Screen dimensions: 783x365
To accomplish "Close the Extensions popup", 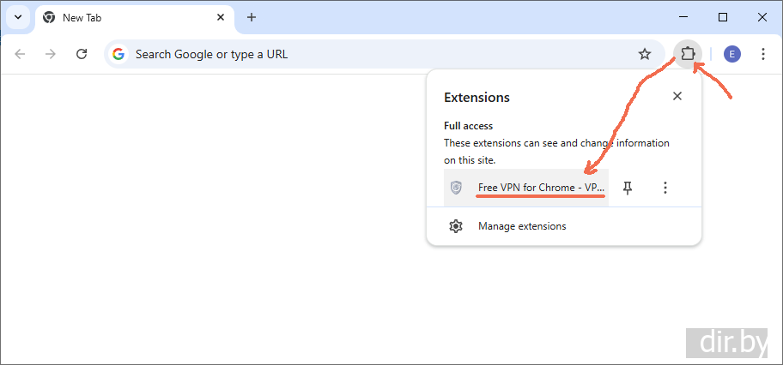I will pyautogui.click(x=677, y=96).
